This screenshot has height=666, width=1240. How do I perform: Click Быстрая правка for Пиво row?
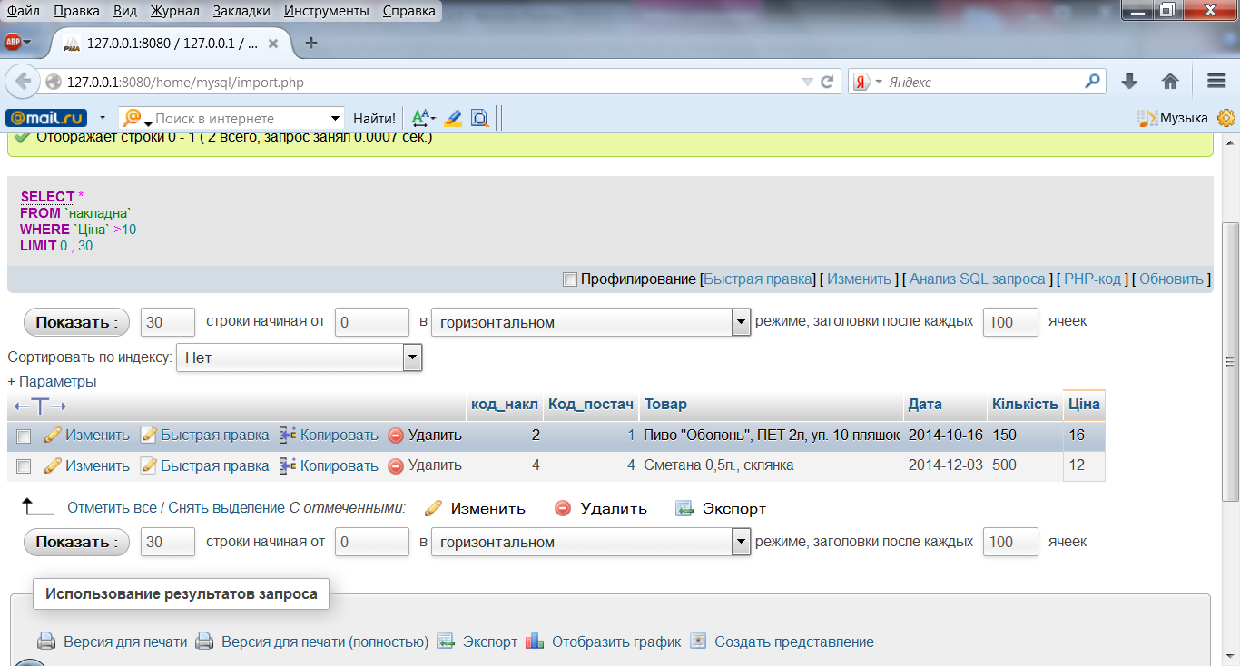click(205, 436)
